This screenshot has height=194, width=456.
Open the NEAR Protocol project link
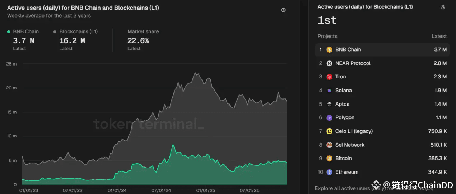point(353,63)
